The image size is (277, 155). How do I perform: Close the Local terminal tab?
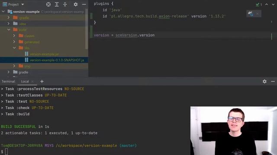[x=32, y=81]
